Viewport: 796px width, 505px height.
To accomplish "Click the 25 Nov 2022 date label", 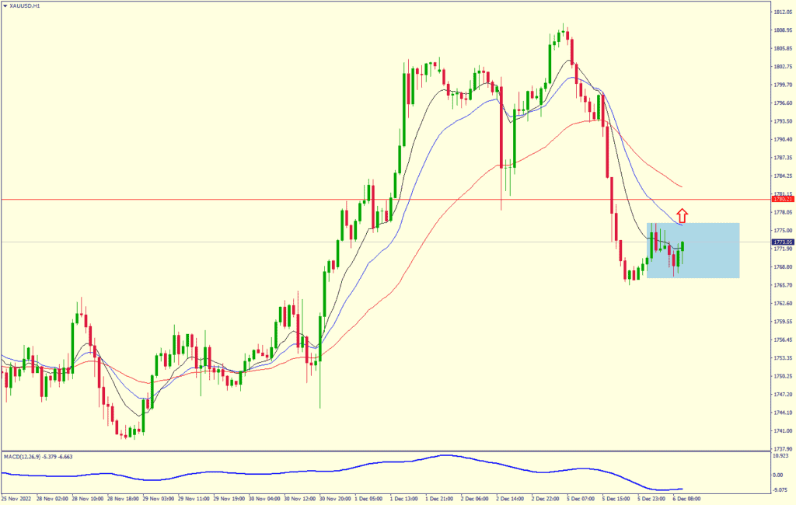I will point(16,497).
